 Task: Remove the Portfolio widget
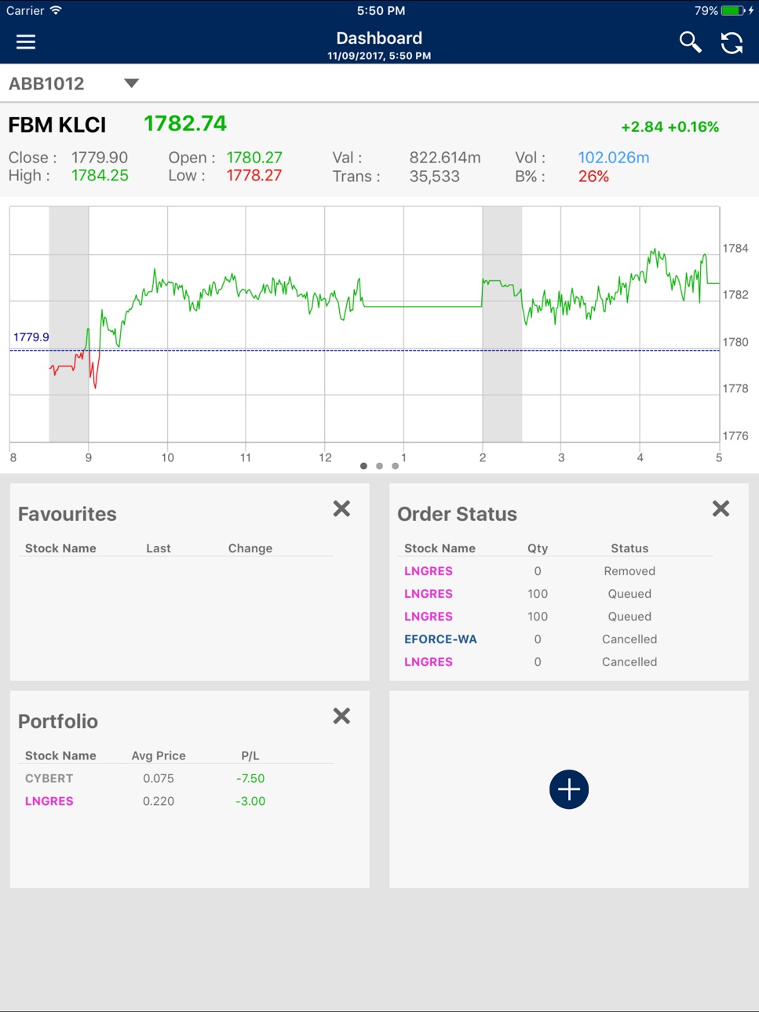341,715
